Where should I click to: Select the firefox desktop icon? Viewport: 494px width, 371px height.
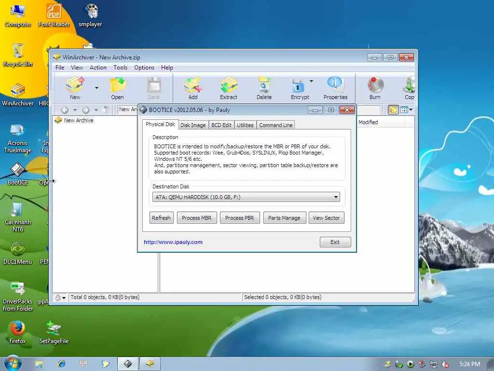click(x=18, y=332)
